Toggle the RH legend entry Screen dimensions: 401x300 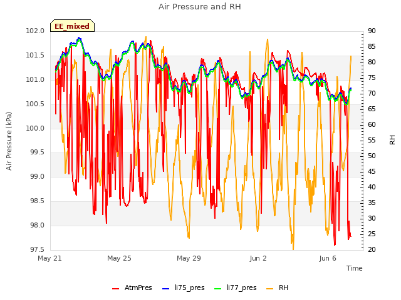click(x=277, y=287)
